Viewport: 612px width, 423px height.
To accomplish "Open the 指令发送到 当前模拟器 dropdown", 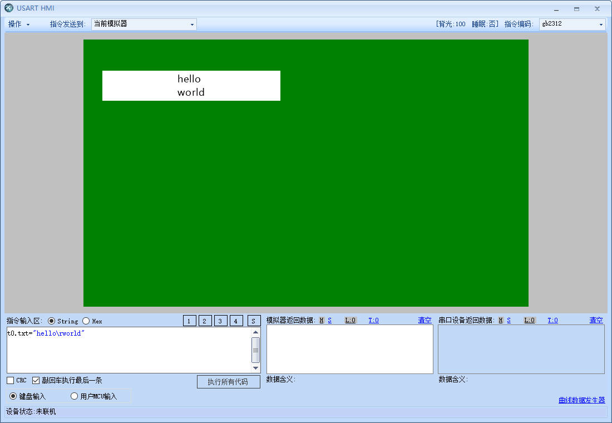I will [144, 24].
